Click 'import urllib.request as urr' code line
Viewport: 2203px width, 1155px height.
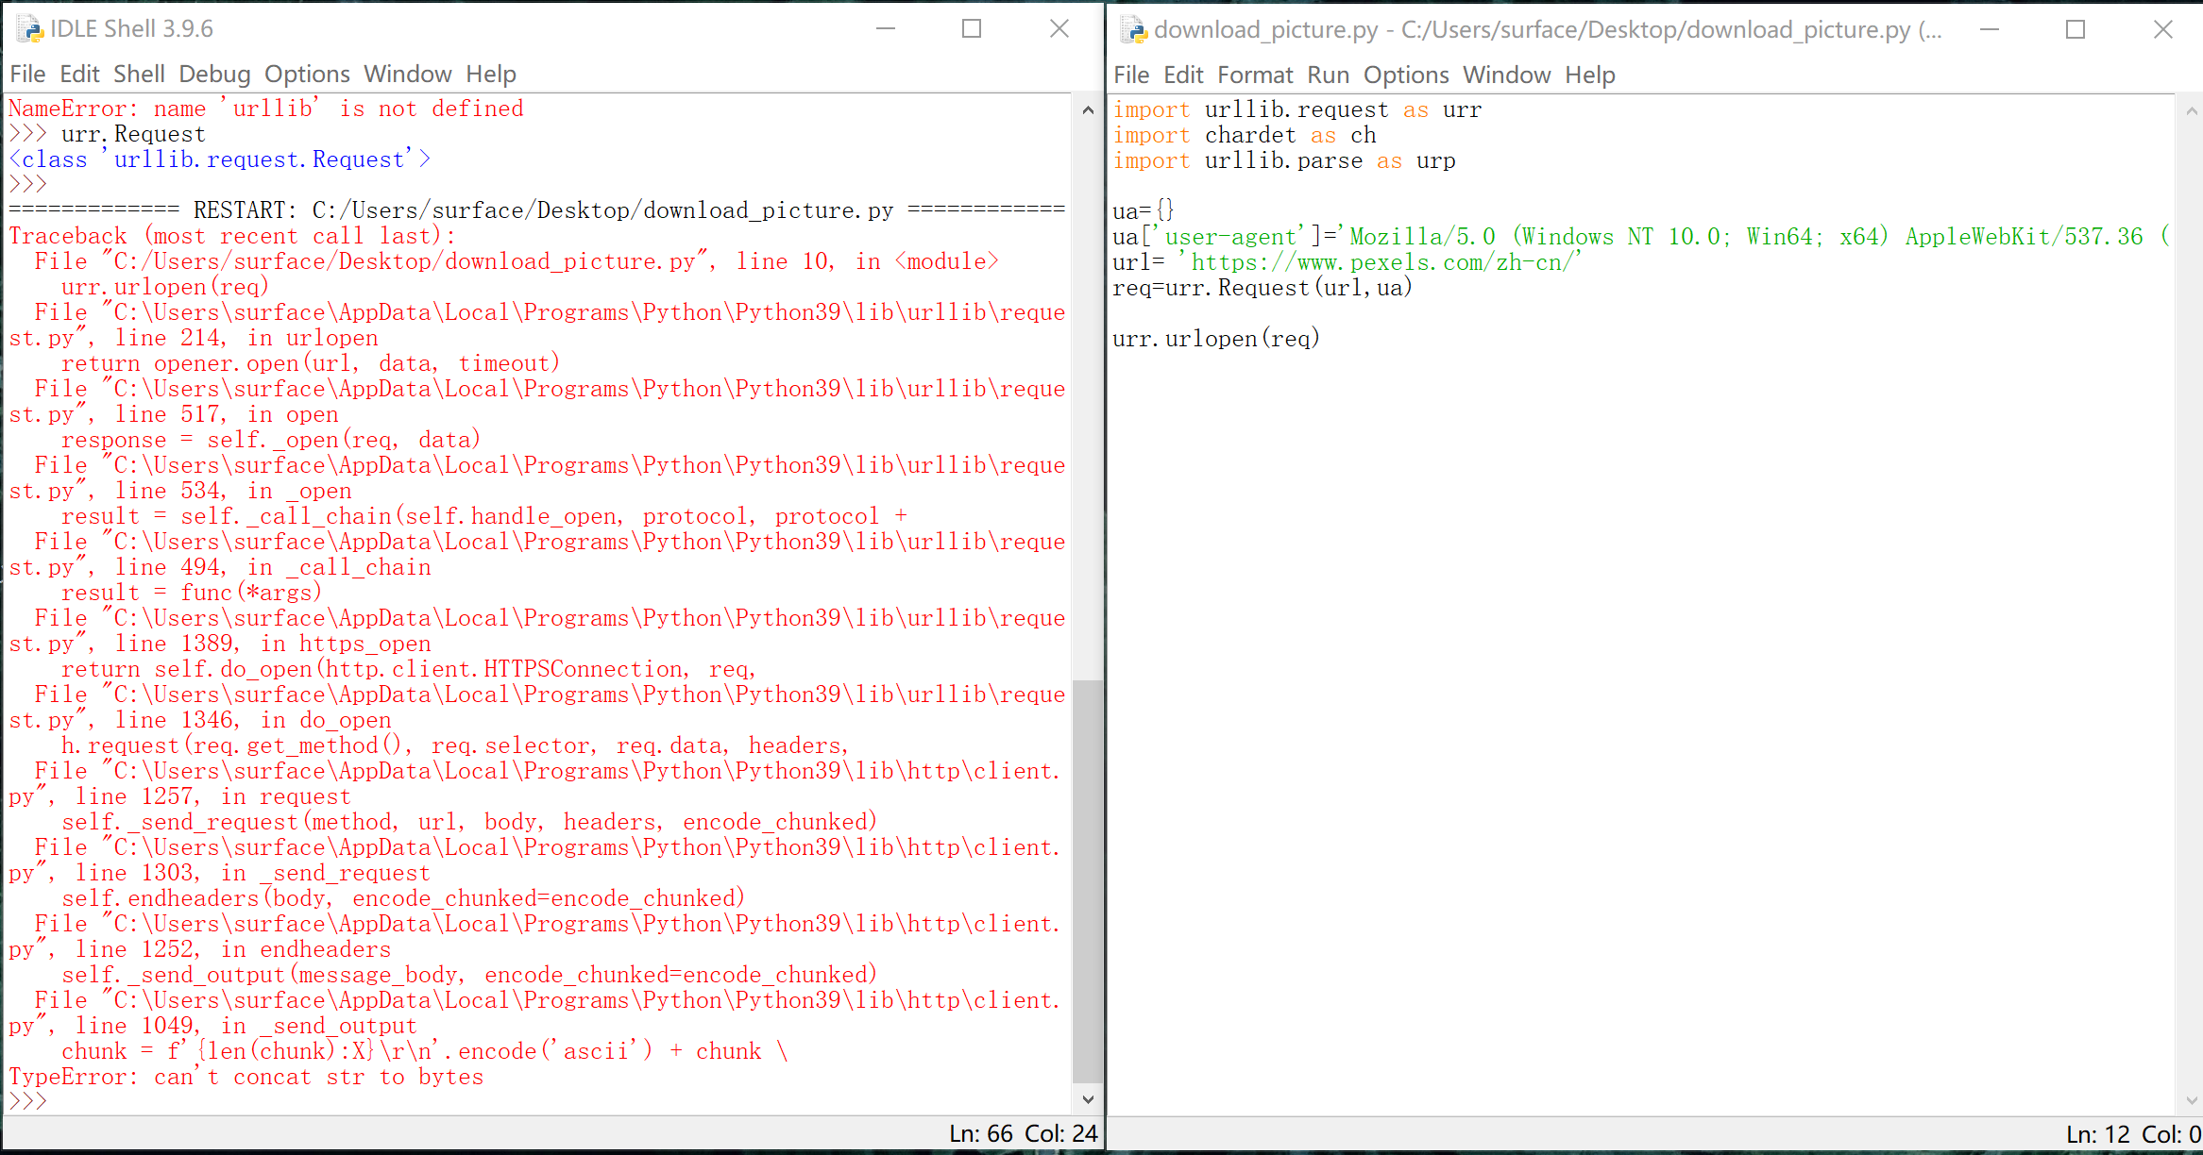pos(1297,109)
